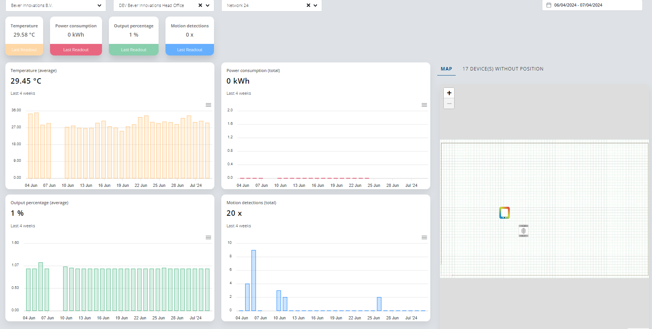Click Last 4 weeks label under temperature average

tap(23, 93)
